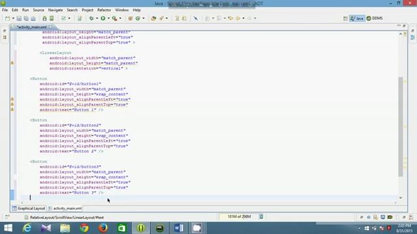Expand the External Tools dropdown arrow
Viewport: 417px width, 234px height.
coord(120,18)
